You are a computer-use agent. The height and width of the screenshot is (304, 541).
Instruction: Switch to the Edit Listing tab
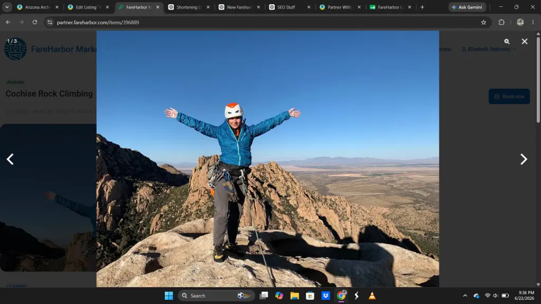tap(88, 7)
